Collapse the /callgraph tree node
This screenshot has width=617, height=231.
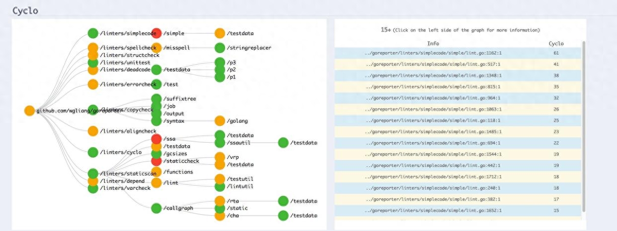pyautogui.click(x=156, y=208)
